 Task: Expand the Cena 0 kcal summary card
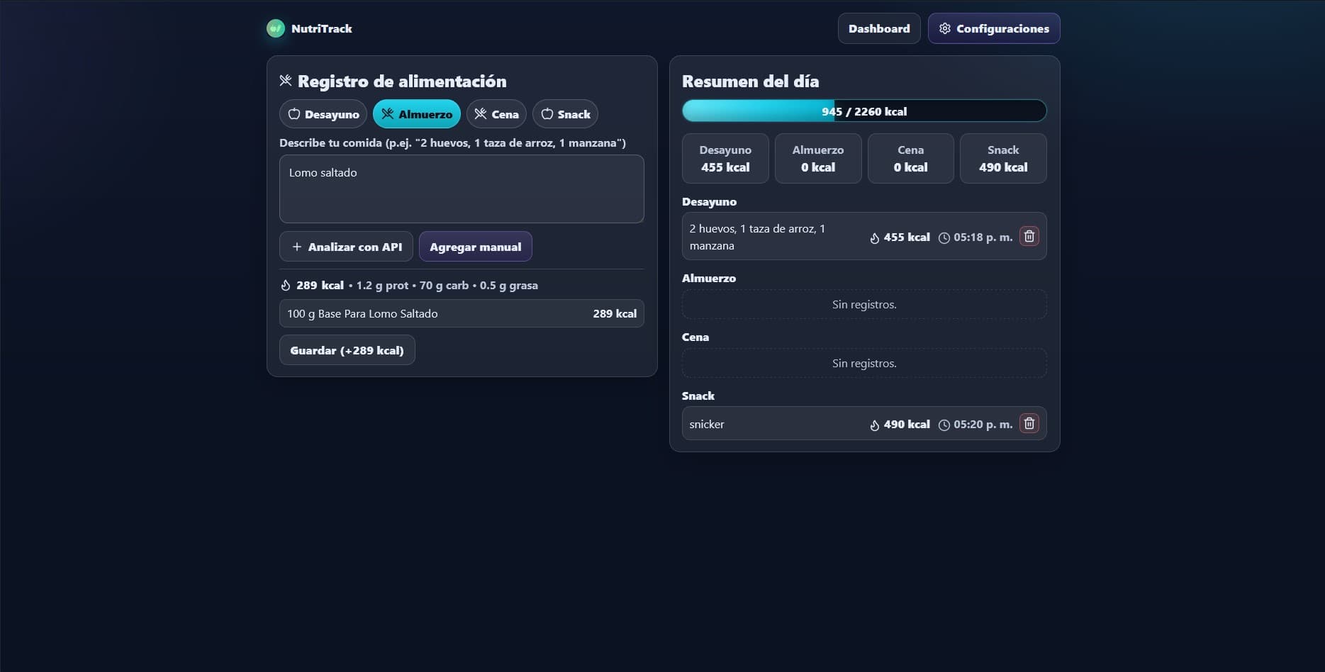(910, 158)
